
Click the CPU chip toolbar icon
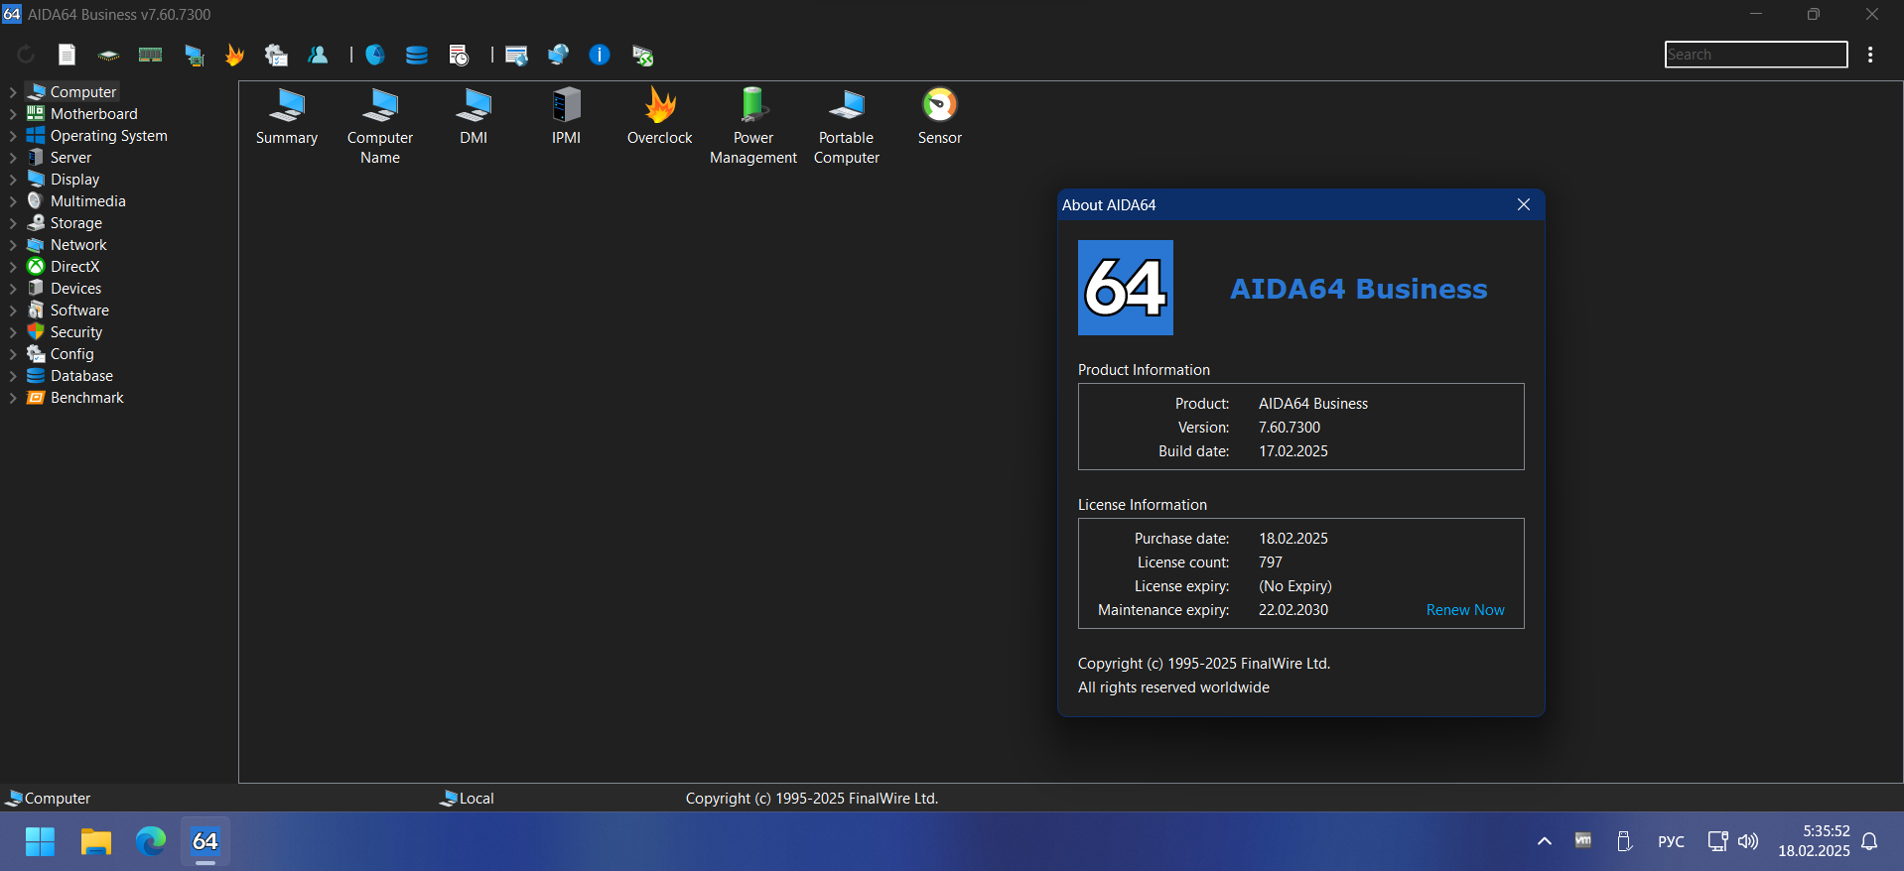[x=108, y=56]
